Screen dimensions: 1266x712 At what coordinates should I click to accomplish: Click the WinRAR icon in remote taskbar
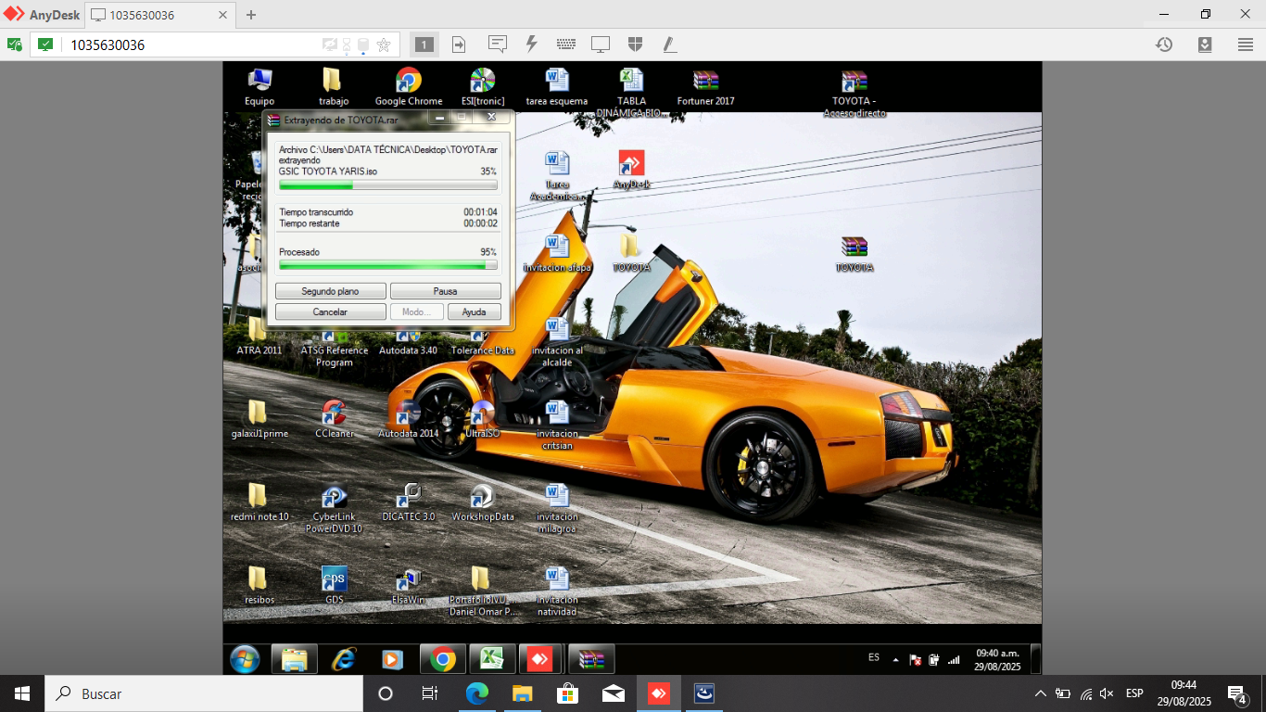[x=591, y=659]
